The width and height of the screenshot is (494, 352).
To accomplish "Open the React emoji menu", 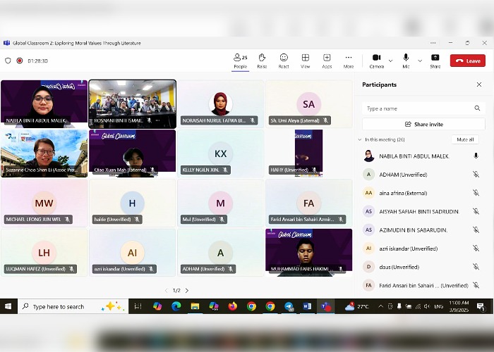I will coord(284,61).
